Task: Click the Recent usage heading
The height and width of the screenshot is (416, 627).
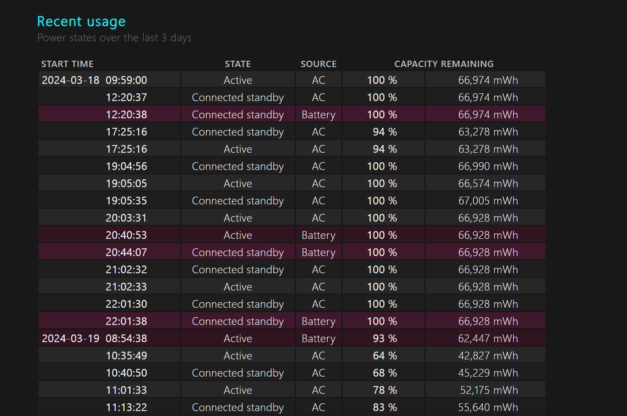Action: coord(81,21)
